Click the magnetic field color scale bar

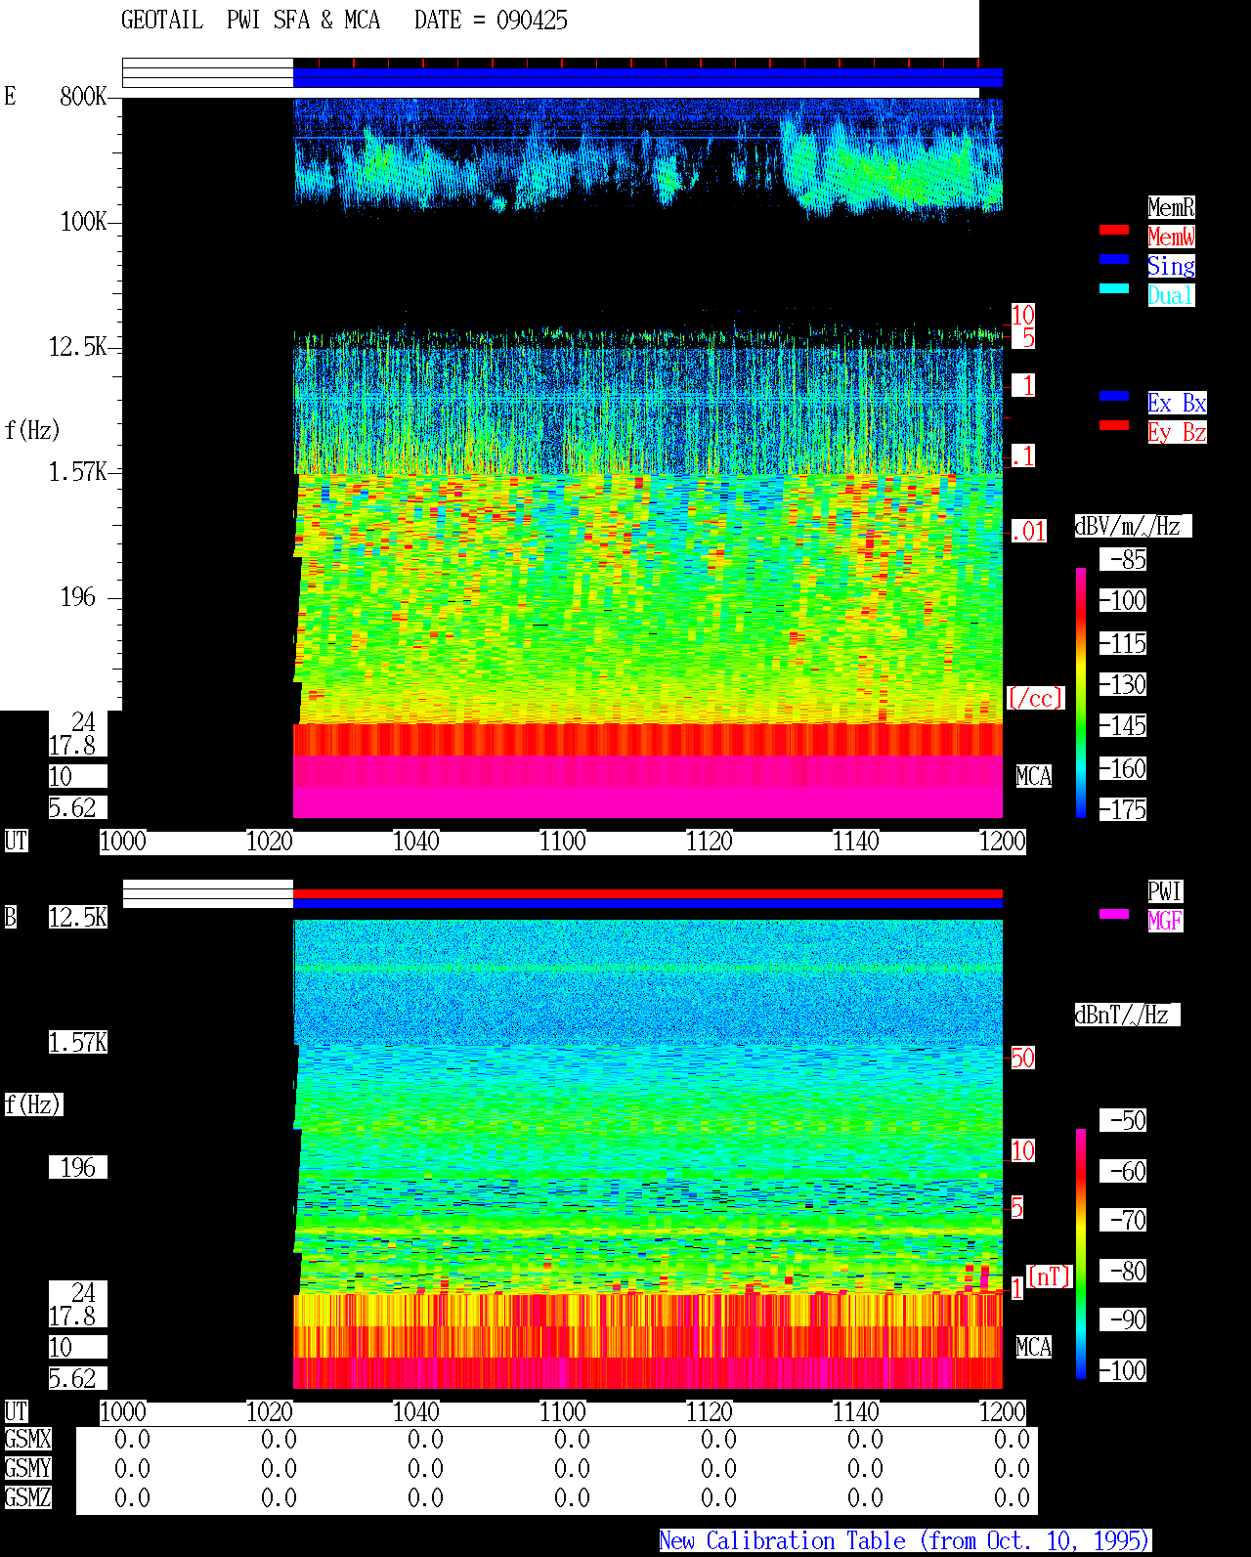tap(1081, 1254)
